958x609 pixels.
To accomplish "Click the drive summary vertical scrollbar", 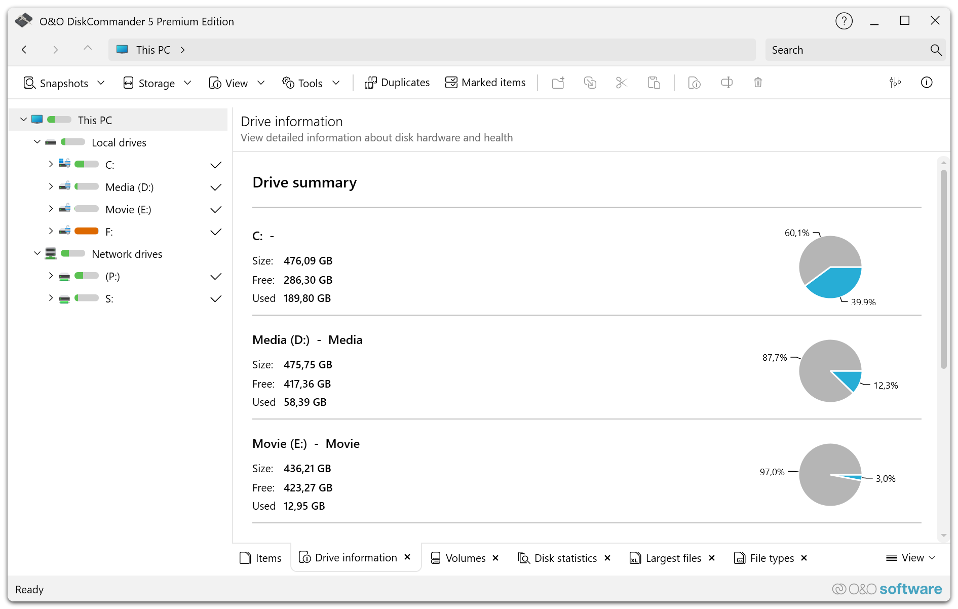I will coord(943,269).
